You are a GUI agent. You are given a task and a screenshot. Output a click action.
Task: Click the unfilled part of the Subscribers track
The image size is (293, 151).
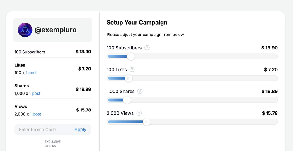coord(205,56)
